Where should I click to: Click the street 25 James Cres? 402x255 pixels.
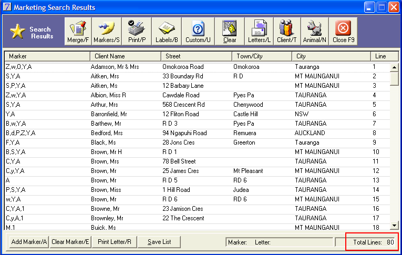180,171
